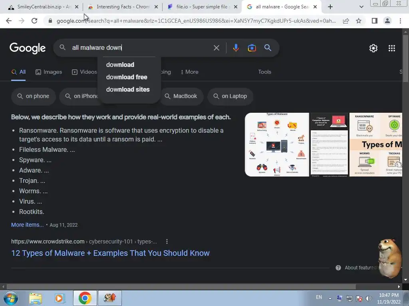Click the hamster desktop pet

click(389, 258)
